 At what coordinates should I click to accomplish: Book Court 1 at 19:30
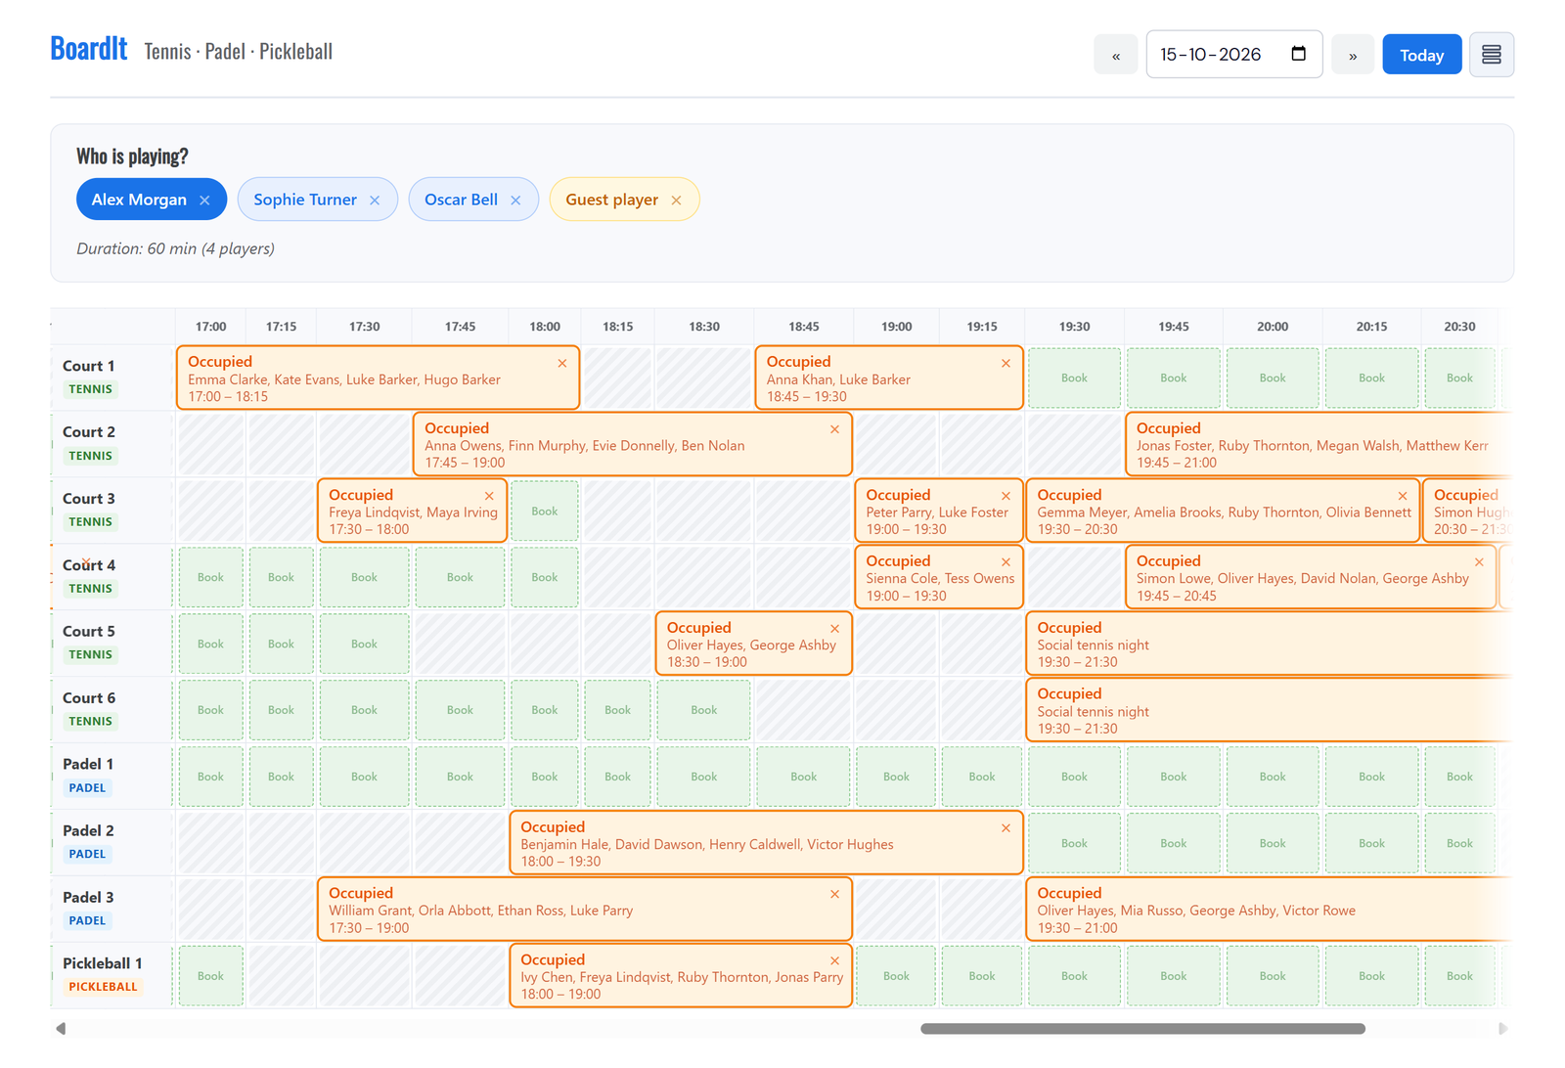(x=1074, y=378)
